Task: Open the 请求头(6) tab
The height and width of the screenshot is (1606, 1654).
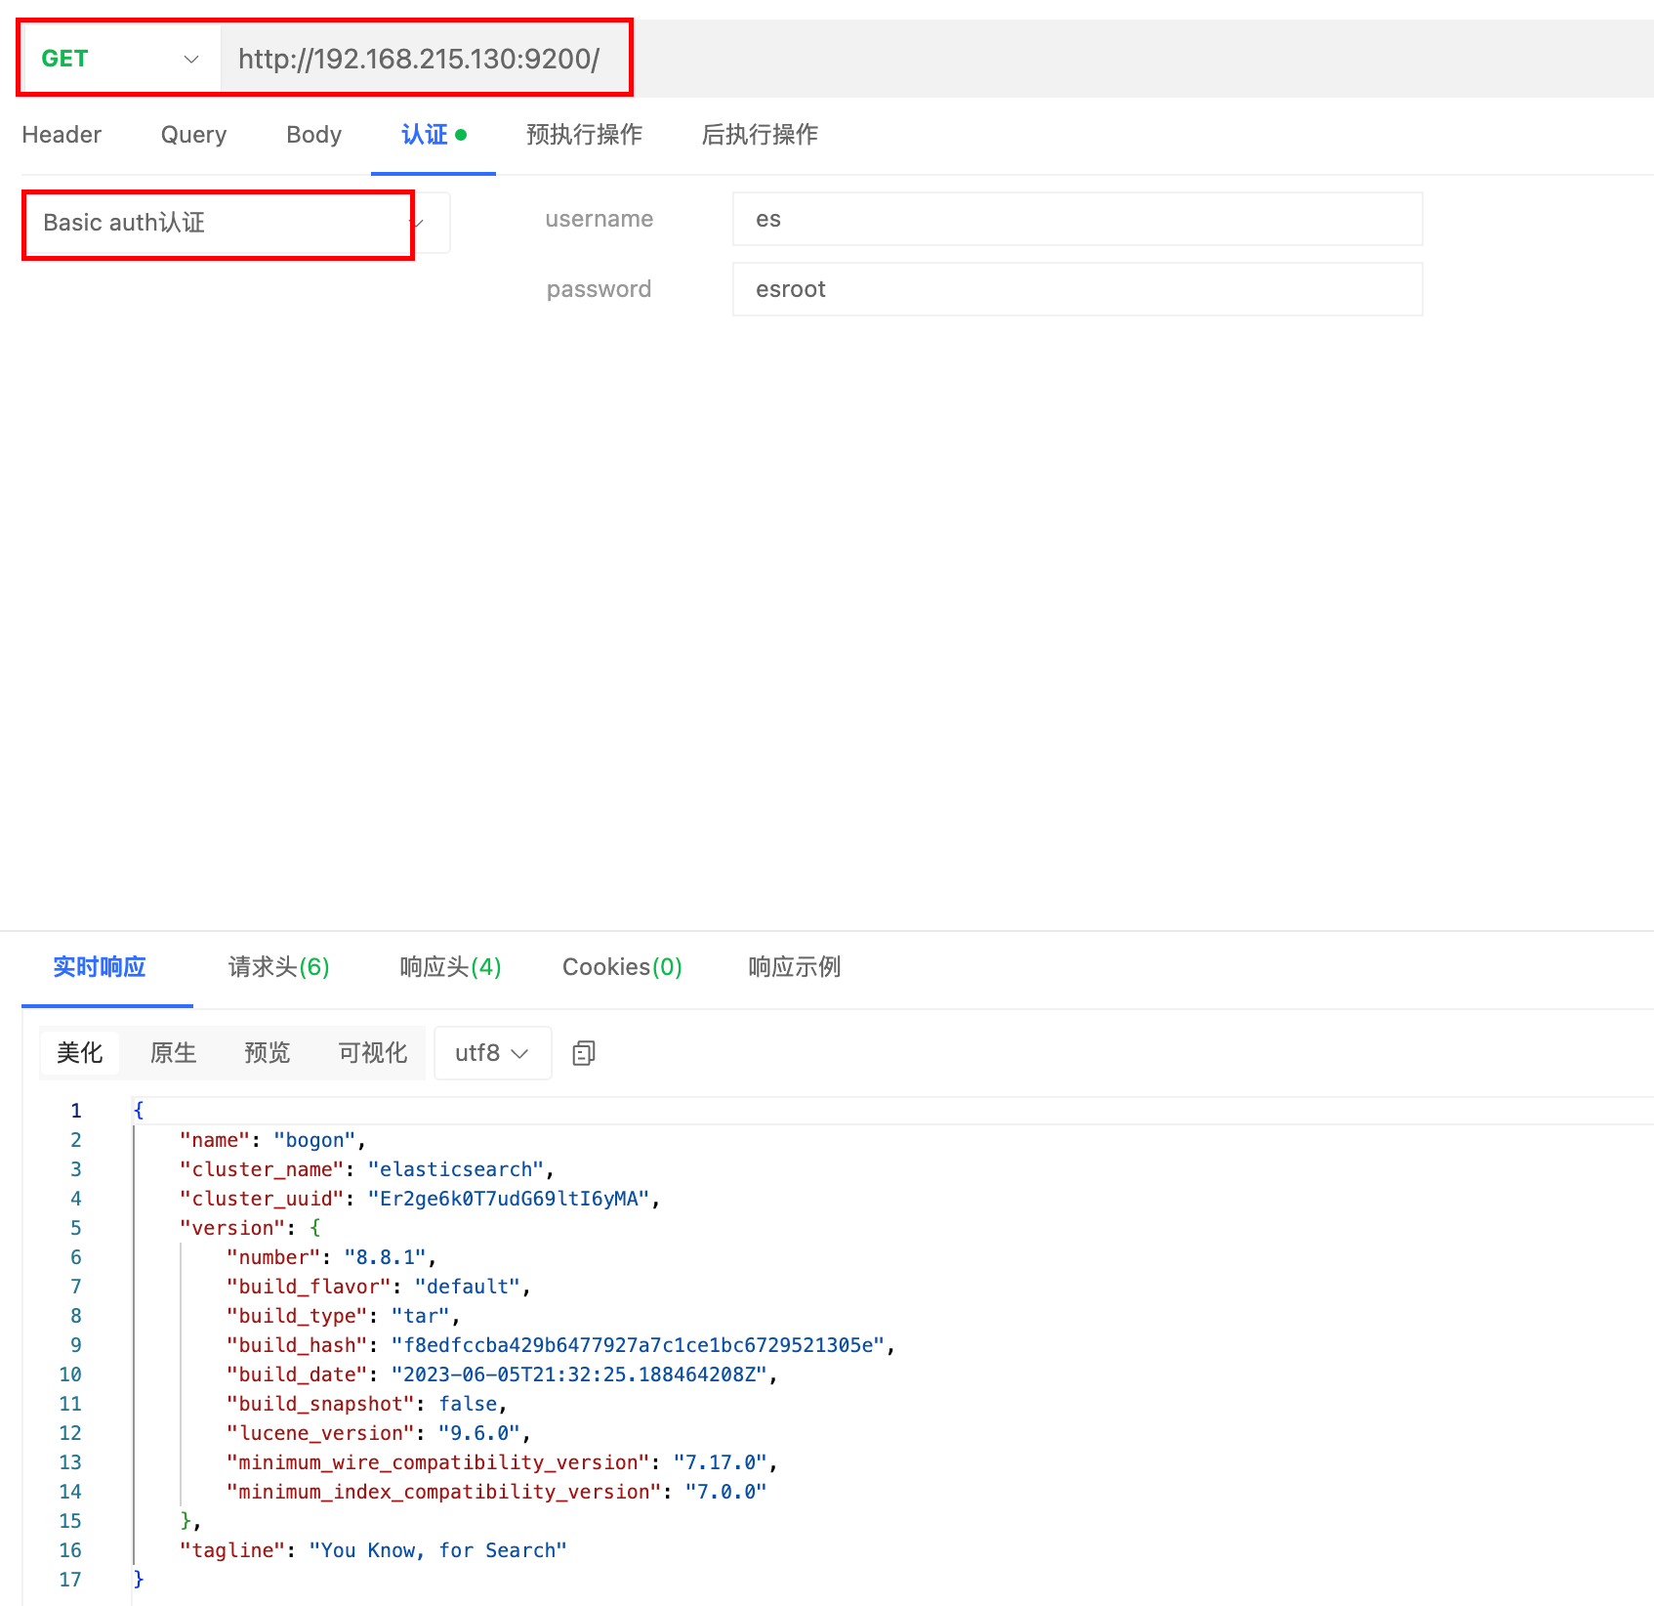Action: [x=278, y=967]
